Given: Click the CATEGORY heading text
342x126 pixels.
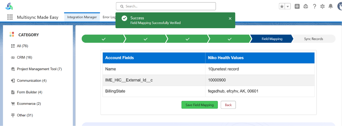Looking at the screenshot, I should (29, 35).
